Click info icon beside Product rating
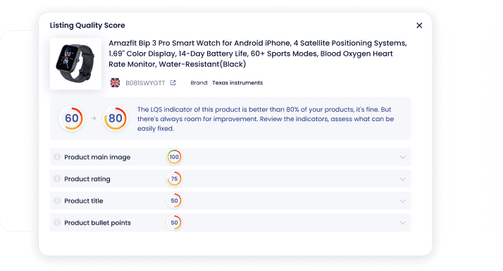Viewport: 503px width, 271px height. [x=57, y=179]
